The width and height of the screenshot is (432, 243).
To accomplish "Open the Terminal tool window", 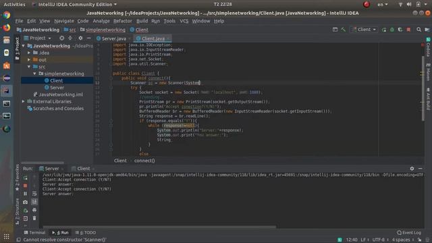I will [x=34, y=232].
